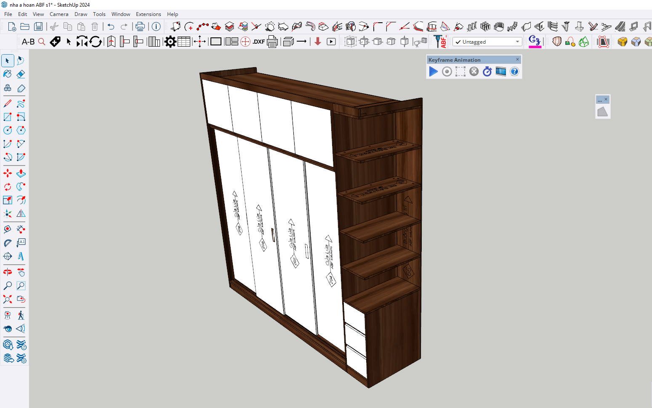This screenshot has width=652, height=408.
Task: Close the Keyframe Animation panel
Action: pos(517,60)
